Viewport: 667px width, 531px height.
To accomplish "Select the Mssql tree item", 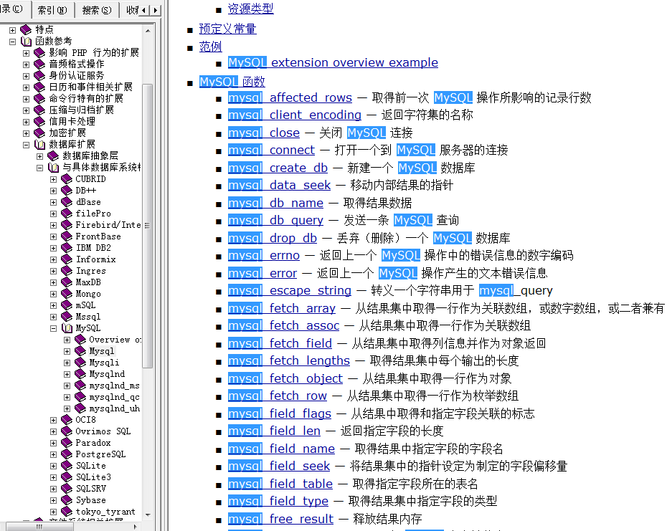I will [88, 317].
